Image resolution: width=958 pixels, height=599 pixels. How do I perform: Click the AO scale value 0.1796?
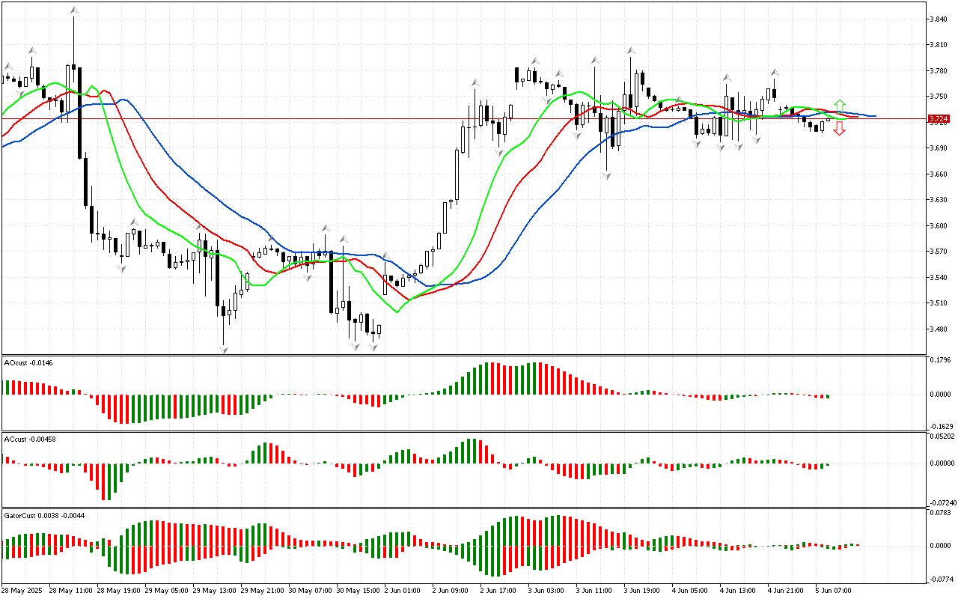(x=940, y=361)
